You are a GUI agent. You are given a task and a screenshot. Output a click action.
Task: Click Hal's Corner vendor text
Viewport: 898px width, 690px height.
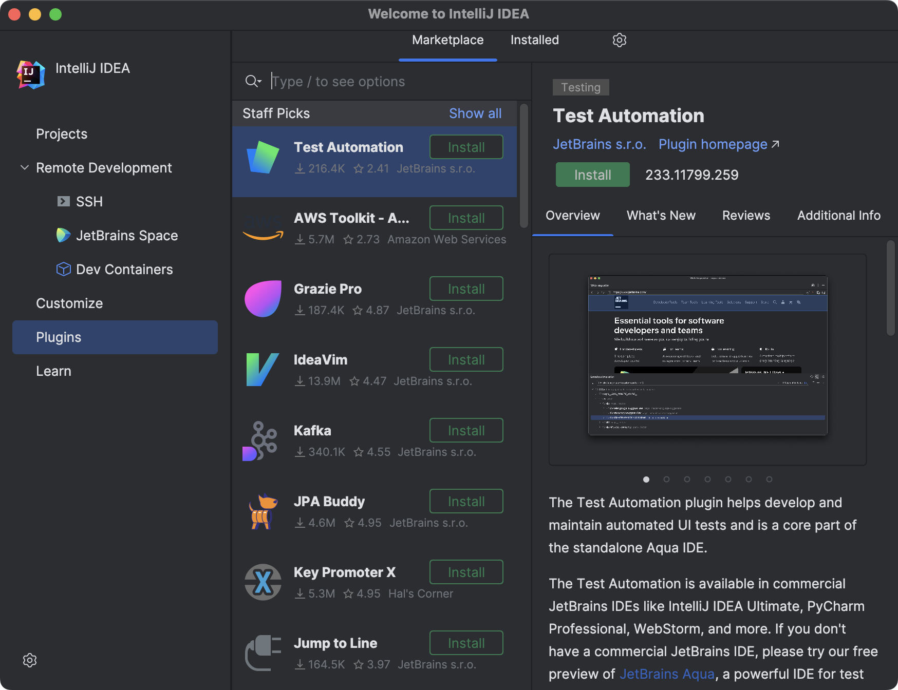click(x=421, y=594)
